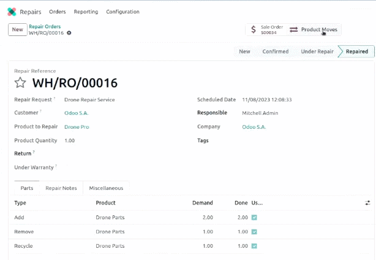Open the Drone Pro product link
Image resolution: width=376 pixels, height=260 pixels.
click(x=77, y=127)
